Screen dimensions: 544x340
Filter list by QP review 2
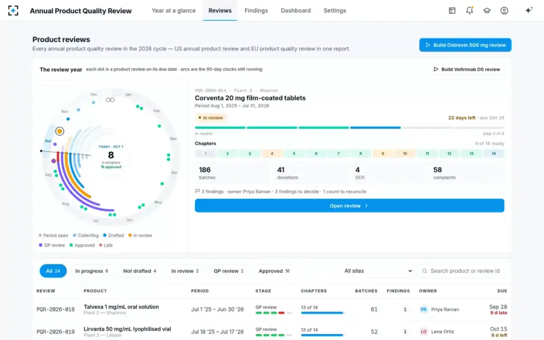(228, 271)
